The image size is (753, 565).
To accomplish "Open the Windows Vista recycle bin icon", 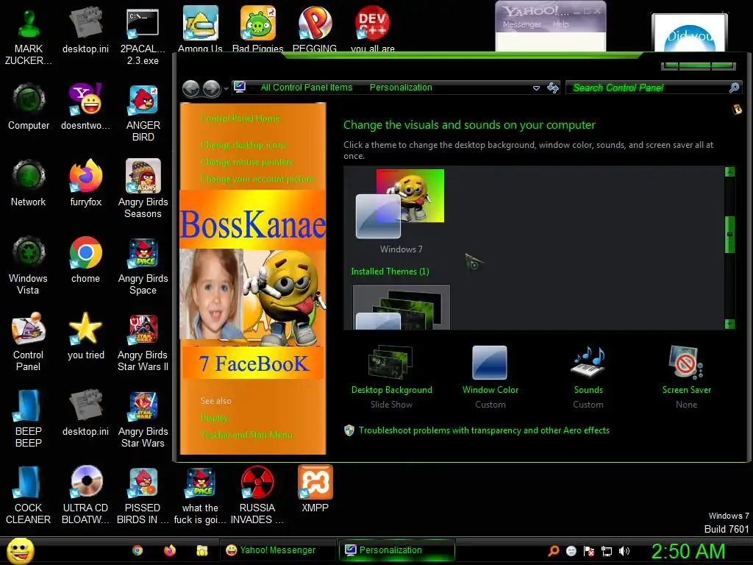I will coord(29,265).
